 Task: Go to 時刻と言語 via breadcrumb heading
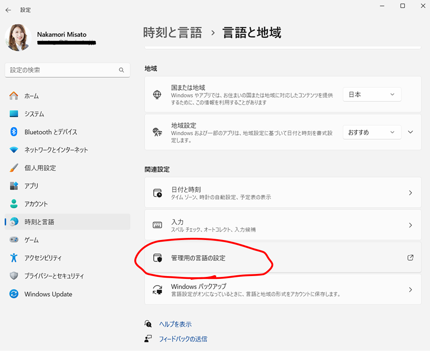click(x=172, y=33)
